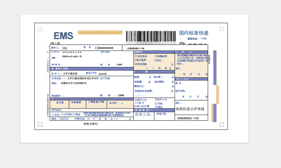The width and height of the screenshot is (281, 168).
Task: Tick the 月结 checkbox
Action: point(156,103)
